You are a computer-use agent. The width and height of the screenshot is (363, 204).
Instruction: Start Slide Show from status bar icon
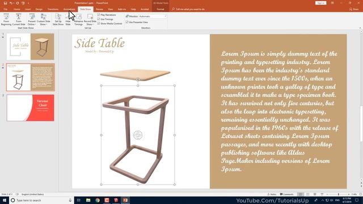coord(322,194)
